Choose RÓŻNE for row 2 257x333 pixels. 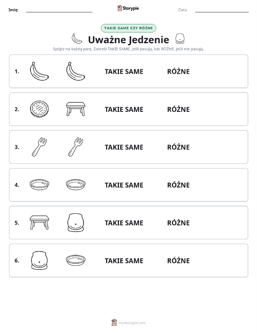[x=178, y=109]
